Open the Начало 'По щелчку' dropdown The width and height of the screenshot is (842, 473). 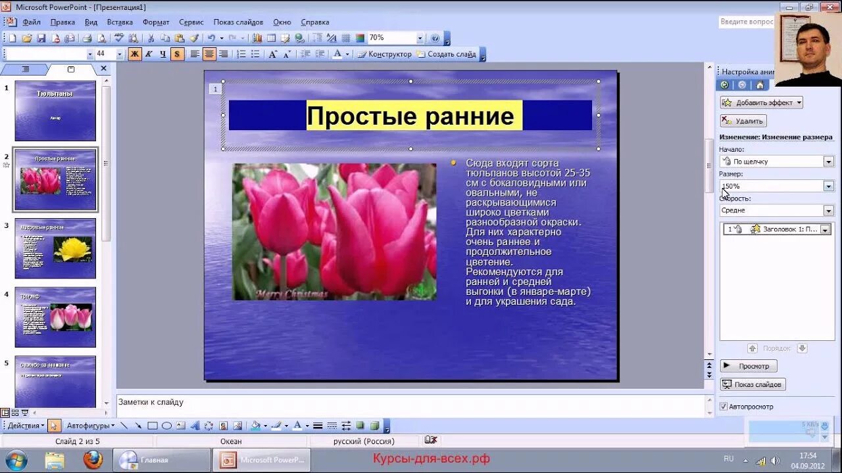[828, 161]
